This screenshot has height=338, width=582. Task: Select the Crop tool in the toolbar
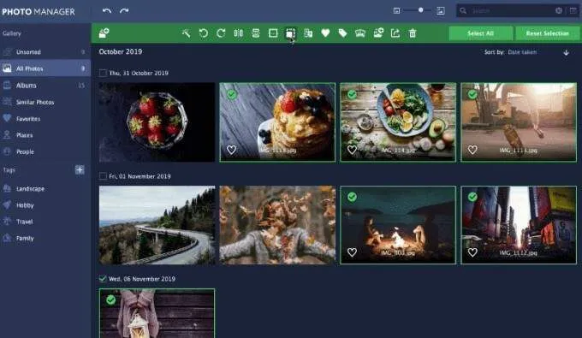tap(273, 33)
